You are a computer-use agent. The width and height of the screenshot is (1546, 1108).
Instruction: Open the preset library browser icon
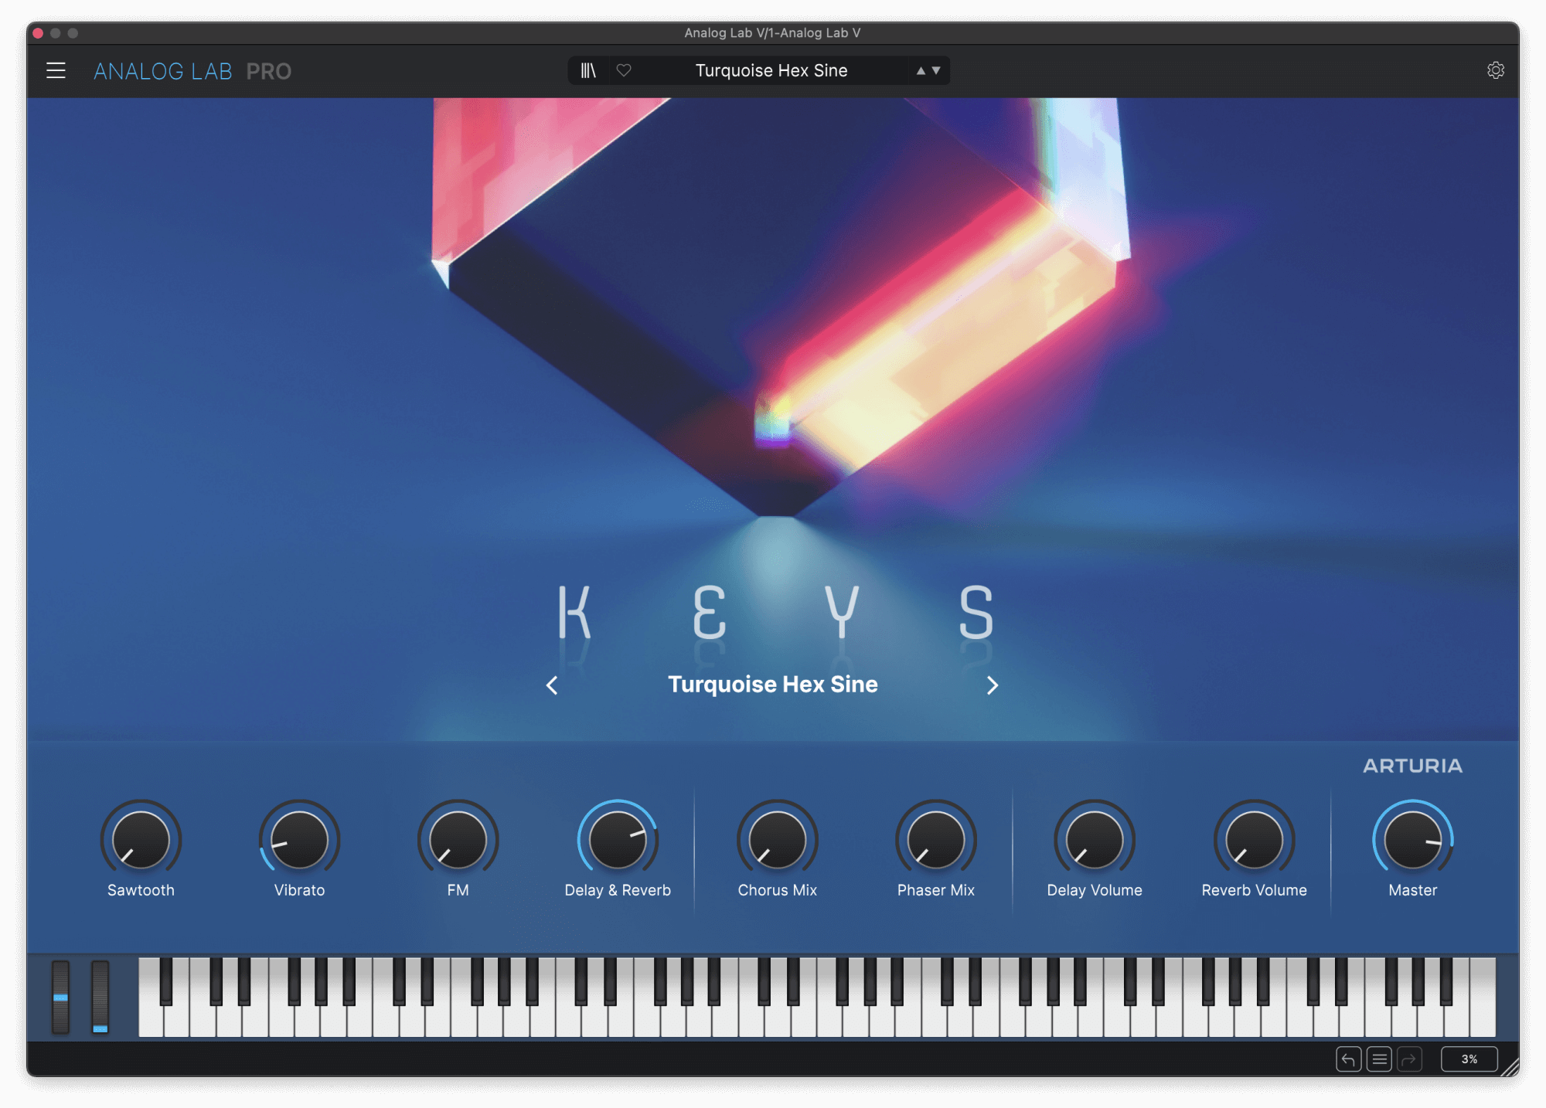[x=588, y=70]
